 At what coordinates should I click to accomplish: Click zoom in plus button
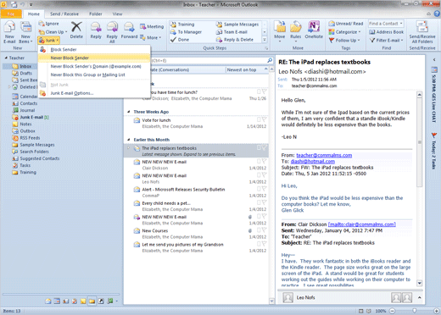436,311
